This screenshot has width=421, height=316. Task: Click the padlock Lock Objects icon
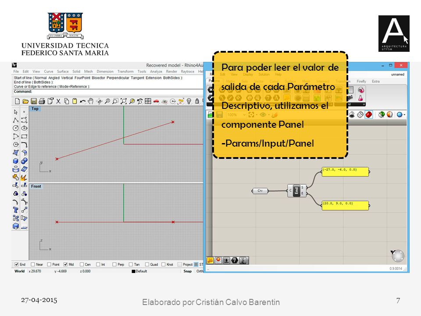tap(197, 101)
